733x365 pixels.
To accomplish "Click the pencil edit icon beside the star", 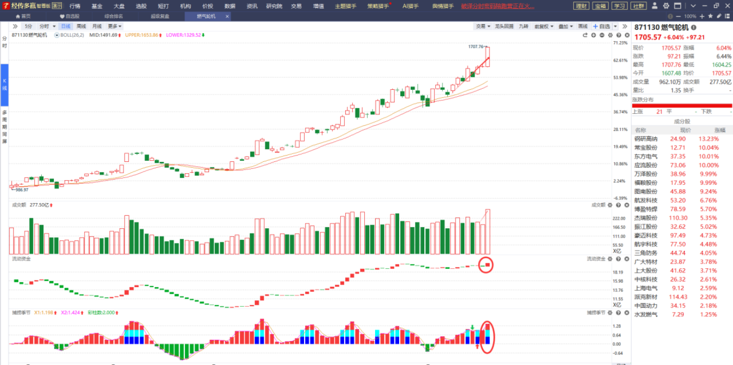I will click(718, 16).
